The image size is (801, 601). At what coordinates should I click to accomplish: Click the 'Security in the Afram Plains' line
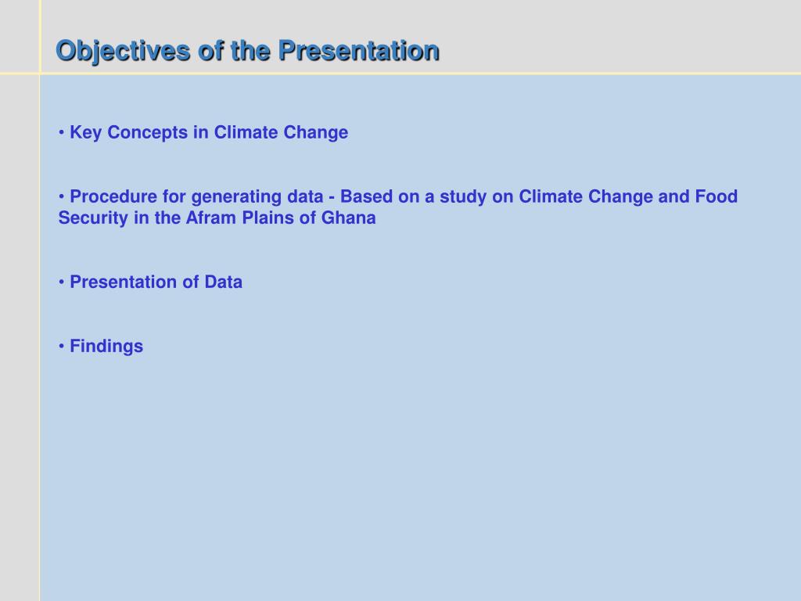217,218
